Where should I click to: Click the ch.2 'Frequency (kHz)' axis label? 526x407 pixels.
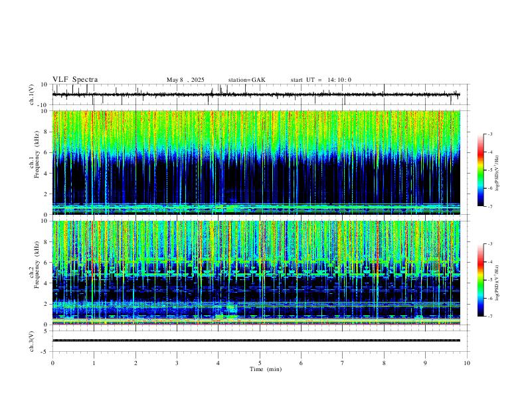[37, 265]
